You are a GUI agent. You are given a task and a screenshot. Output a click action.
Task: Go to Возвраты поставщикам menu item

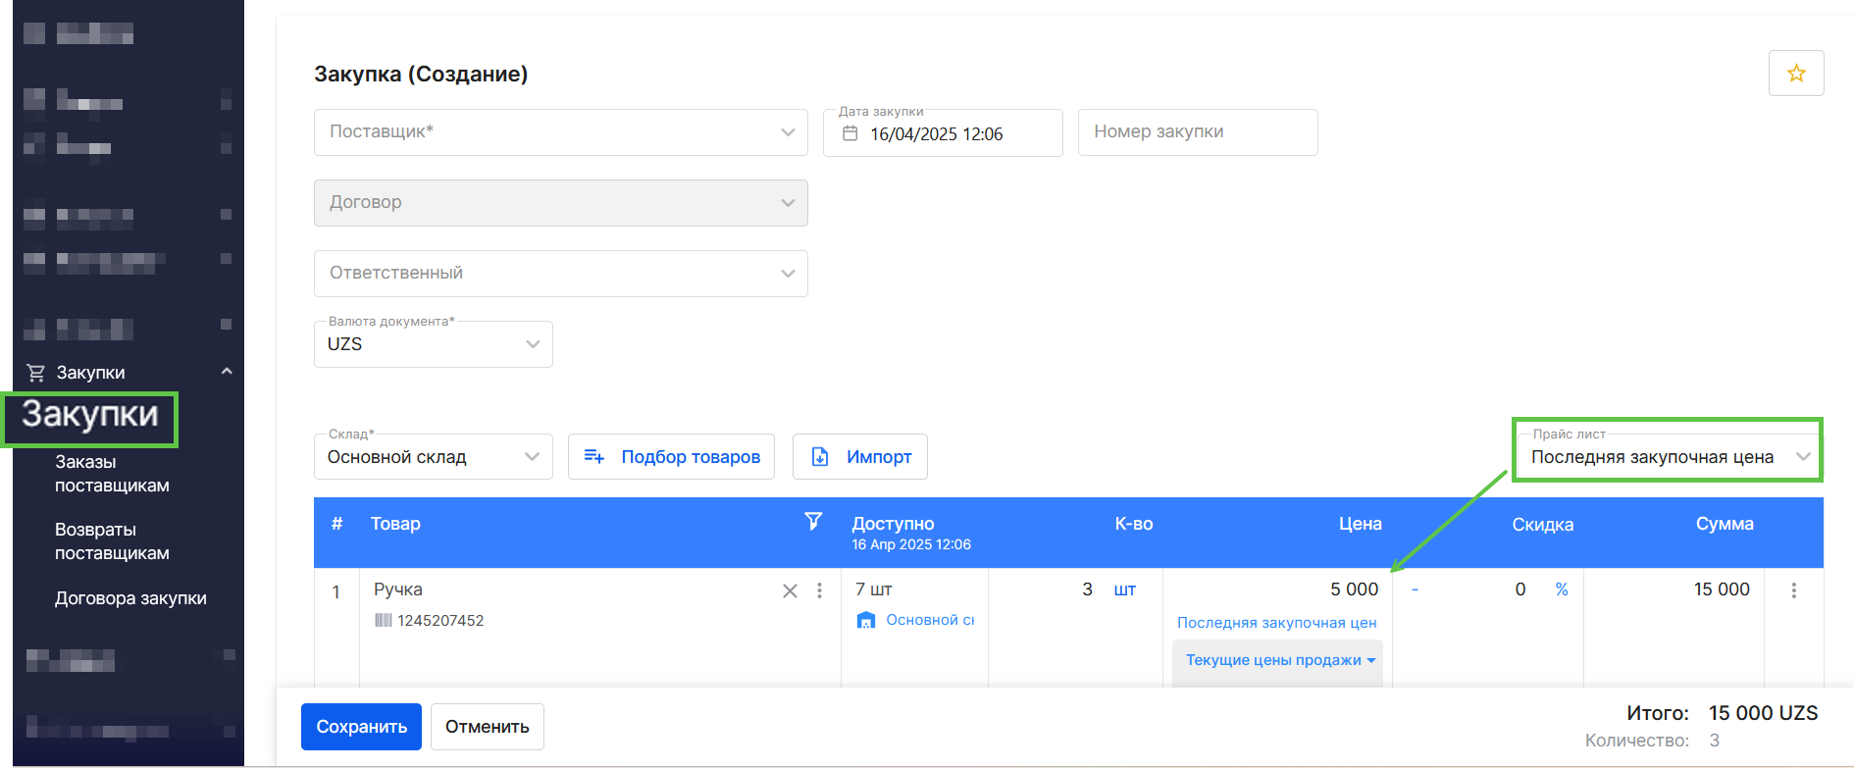pos(112,541)
